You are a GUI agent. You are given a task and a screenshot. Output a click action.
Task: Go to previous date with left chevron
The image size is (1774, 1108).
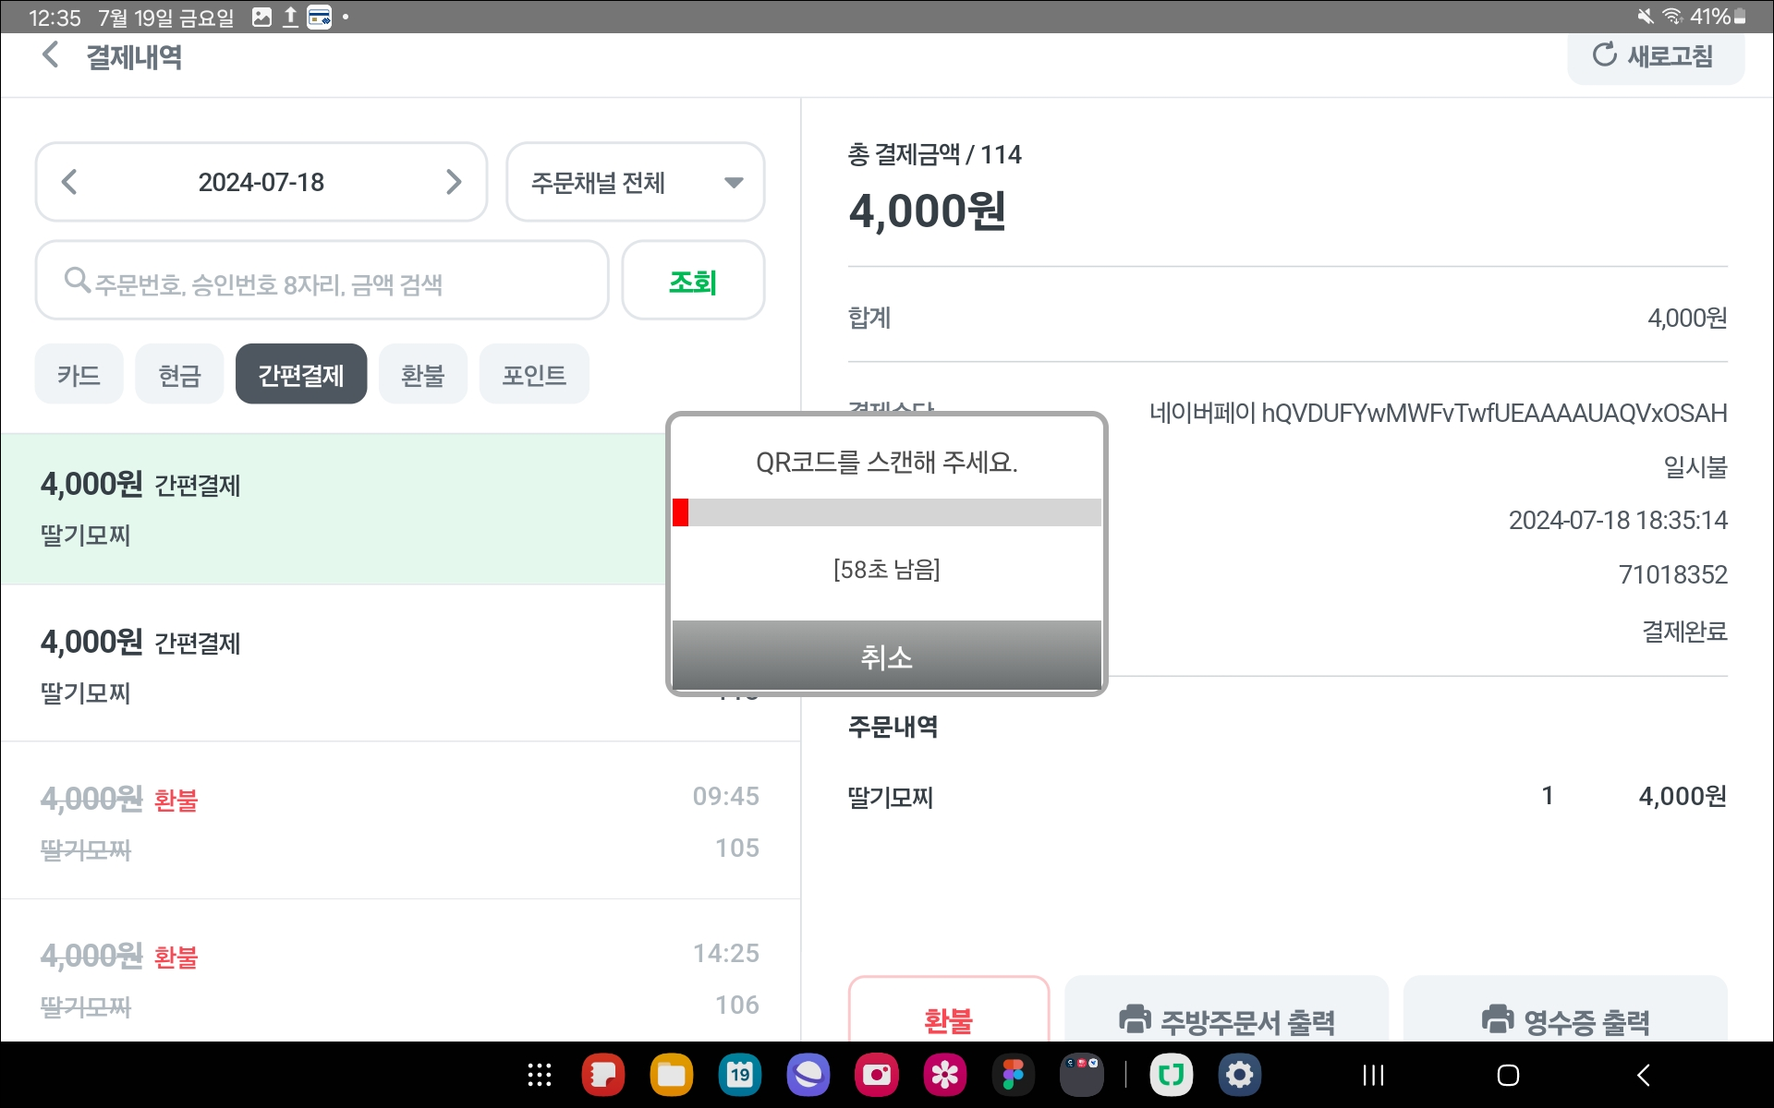click(69, 182)
